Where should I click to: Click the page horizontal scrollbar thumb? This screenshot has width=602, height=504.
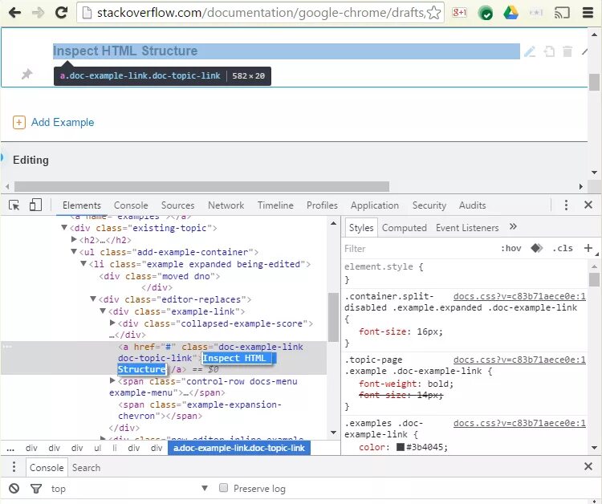pyautogui.click(x=201, y=186)
